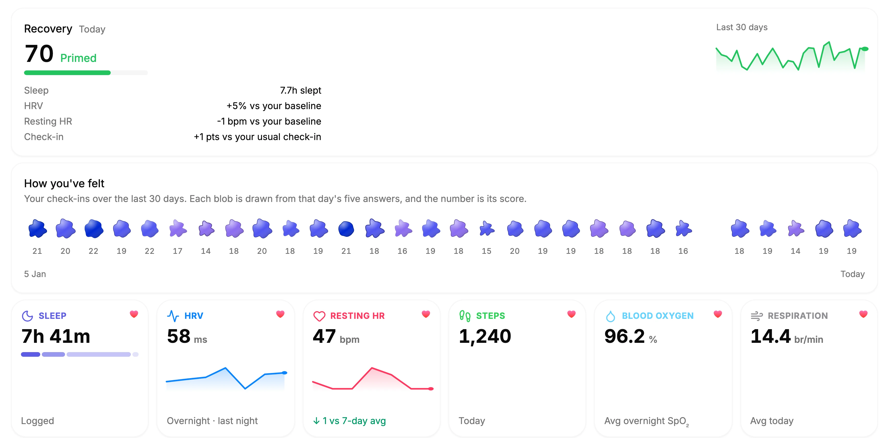Toggle favorite heart on Steps card

(571, 314)
